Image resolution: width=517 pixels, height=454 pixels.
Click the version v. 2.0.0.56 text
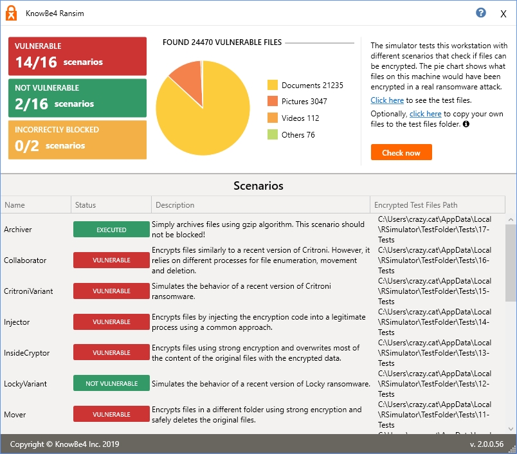487,444
